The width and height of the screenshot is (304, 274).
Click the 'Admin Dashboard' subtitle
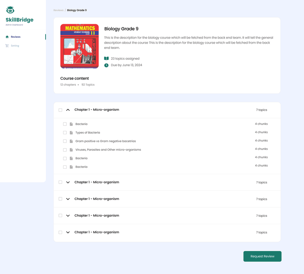[x=14, y=25]
